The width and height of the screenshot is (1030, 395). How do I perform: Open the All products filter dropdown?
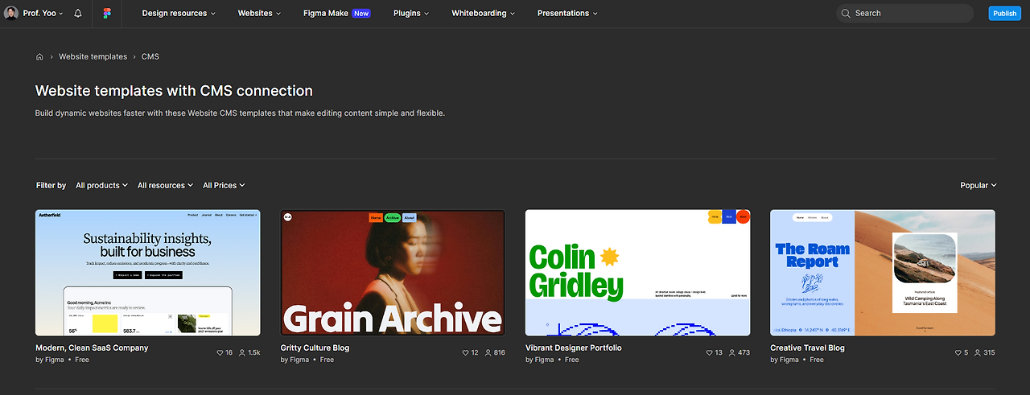(x=102, y=186)
